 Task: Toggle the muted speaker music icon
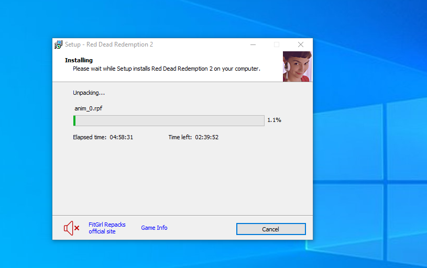pyautogui.click(x=71, y=228)
